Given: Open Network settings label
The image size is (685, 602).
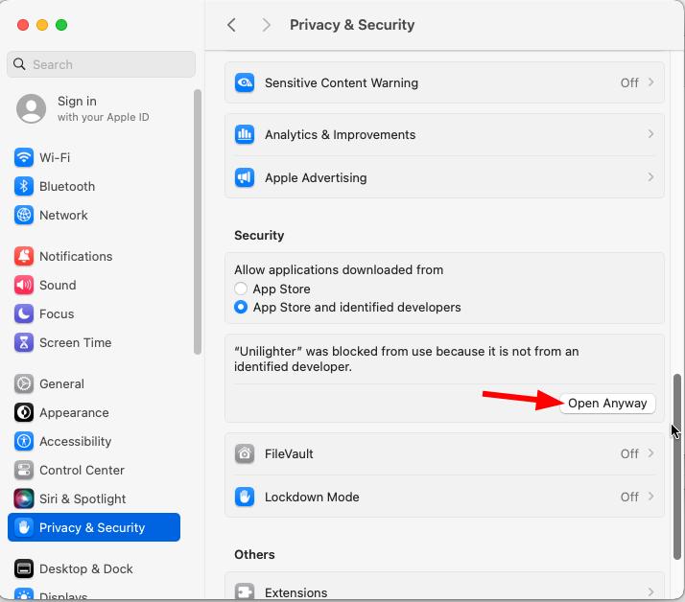Looking at the screenshot, I should tap(63, 216).
